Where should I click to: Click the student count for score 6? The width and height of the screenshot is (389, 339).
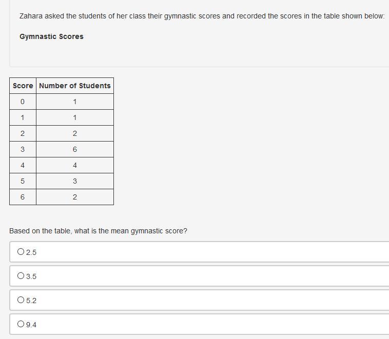[75, 197]
